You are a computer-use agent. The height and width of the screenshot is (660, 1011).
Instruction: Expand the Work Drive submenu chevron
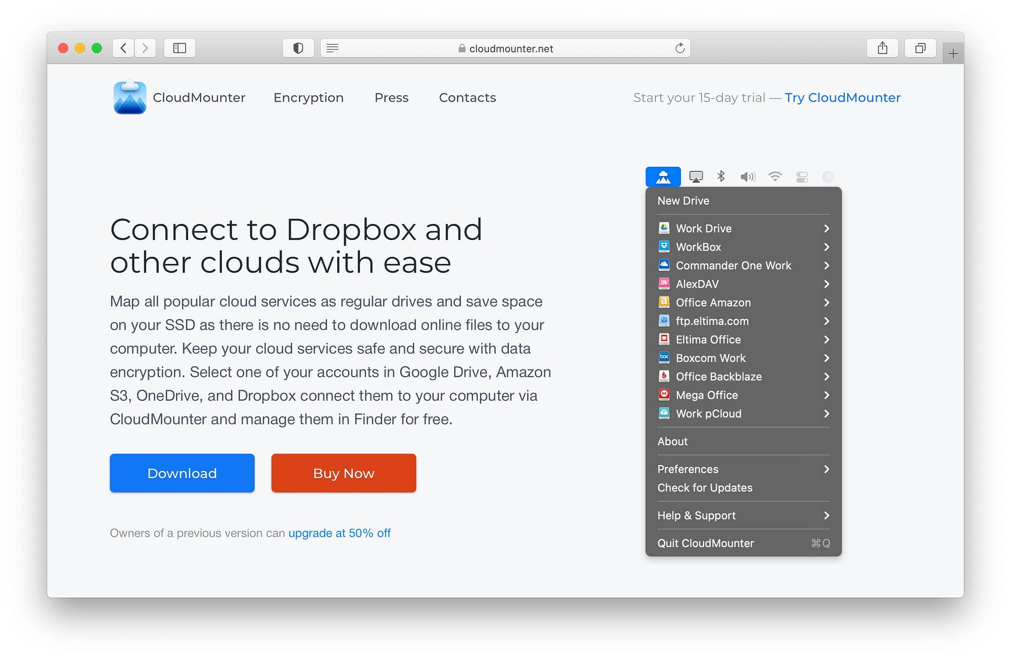(826, 228)
